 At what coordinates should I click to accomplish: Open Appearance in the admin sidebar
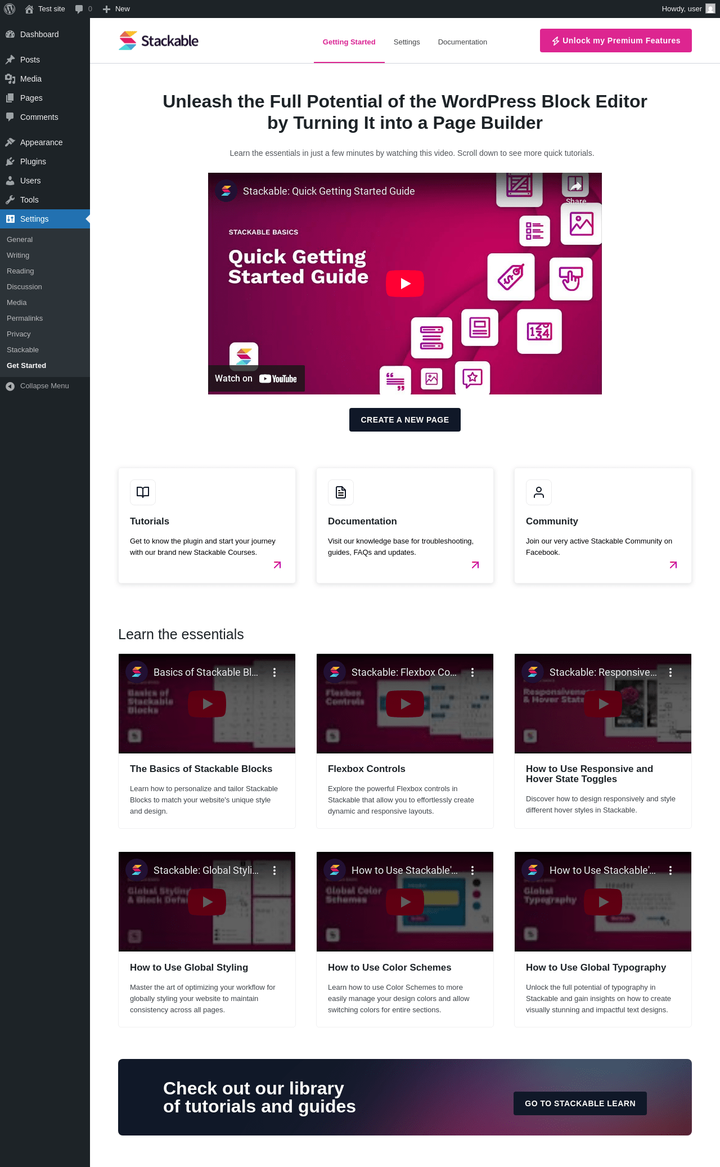tap(45, 142)
